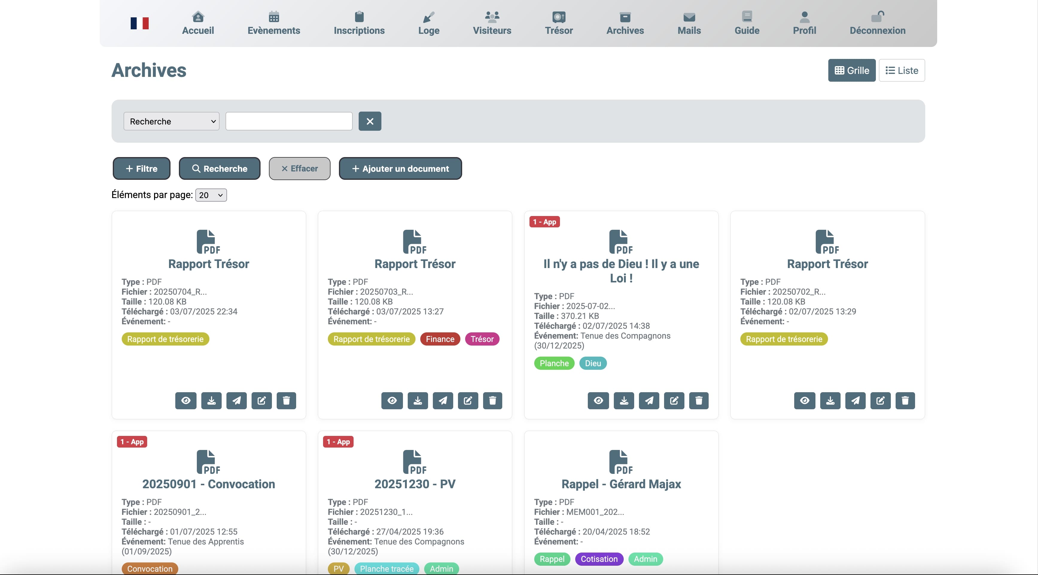Go to the Visiteurs page
This screenshot has height=575, width=1038.
coord(491,23)
